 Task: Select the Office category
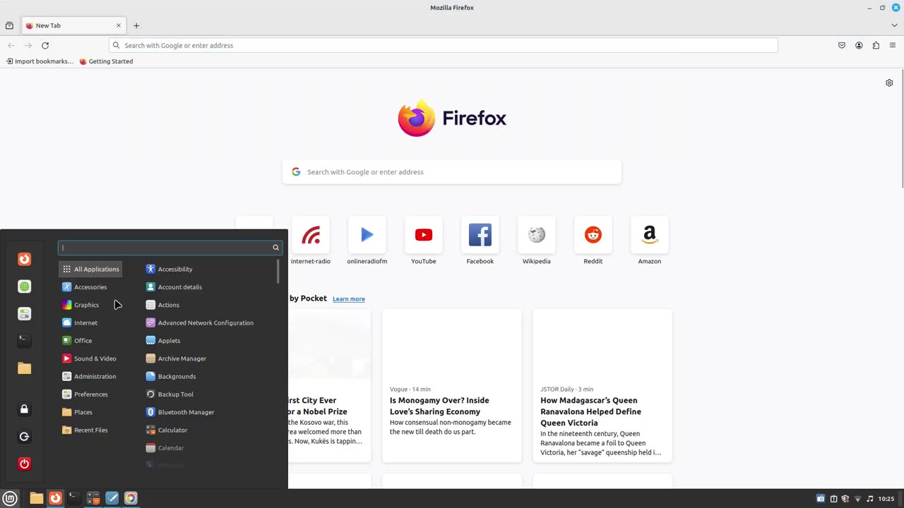tap(90, 341)
